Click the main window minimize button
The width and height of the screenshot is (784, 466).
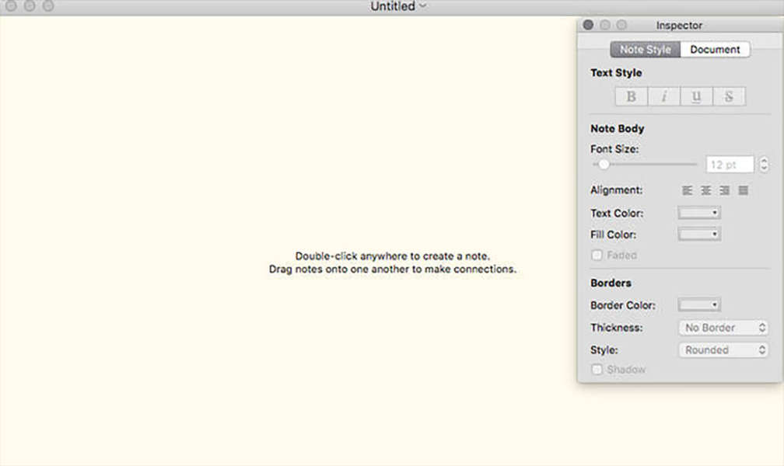(30, 5)
